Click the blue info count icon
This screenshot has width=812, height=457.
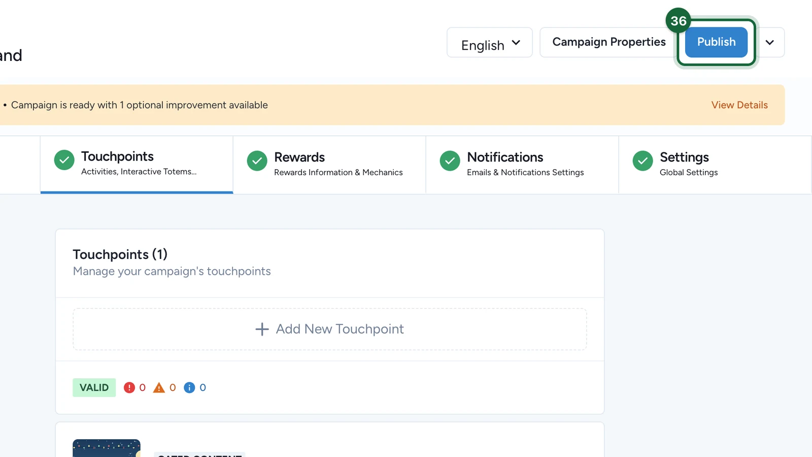tap(189, 387)
